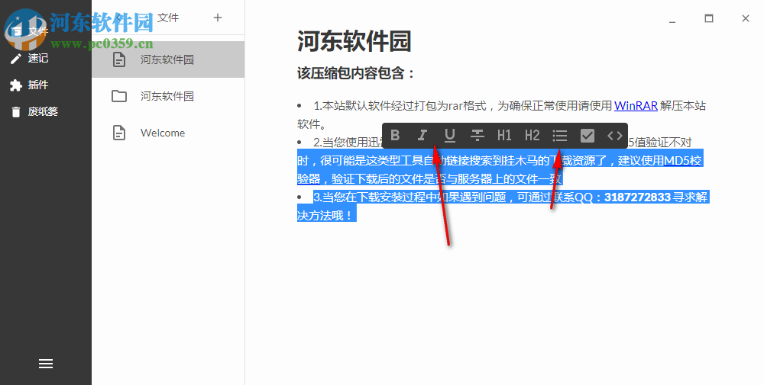Add a new file with plus button
Viewport: 764px width, 385px height.
point(218,18)
